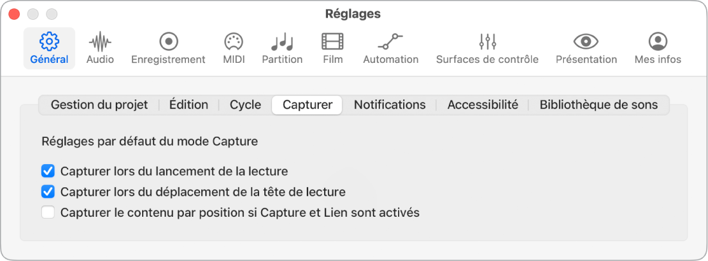This screenshot has height=261, width=708.
Task: Open the Film settings pane
Action: pyautogui.click(x=332, y=42)
